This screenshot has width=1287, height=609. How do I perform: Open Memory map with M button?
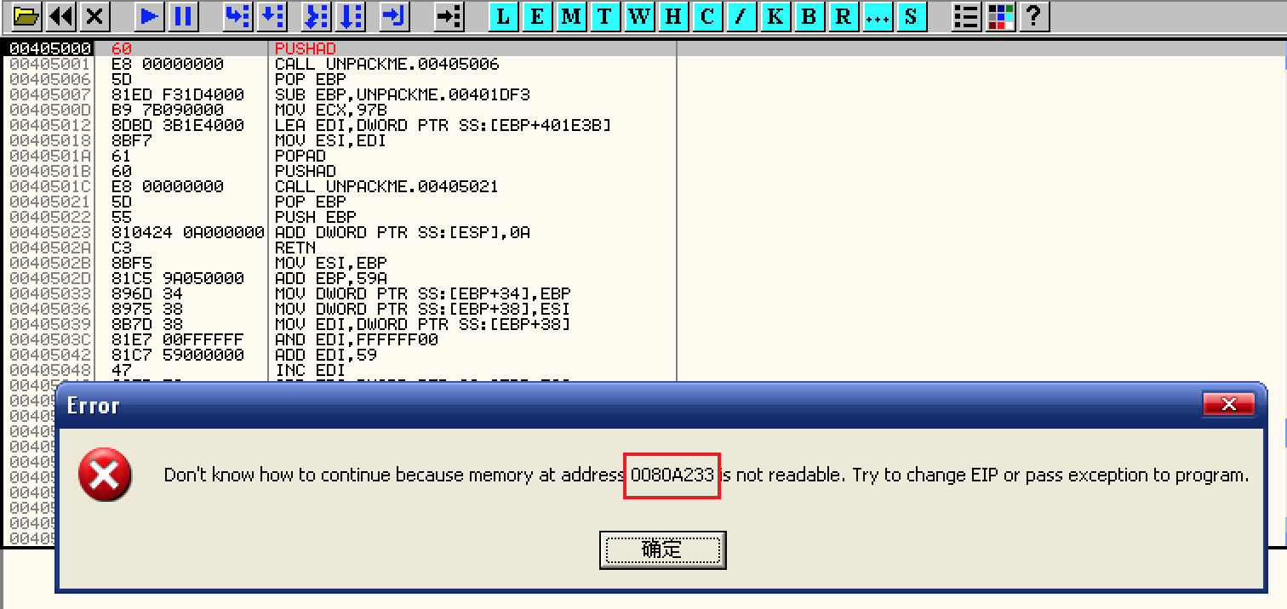[571, 15]
